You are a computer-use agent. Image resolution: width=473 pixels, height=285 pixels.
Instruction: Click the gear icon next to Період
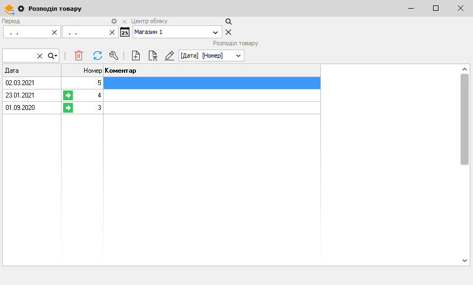coord(114,22)
